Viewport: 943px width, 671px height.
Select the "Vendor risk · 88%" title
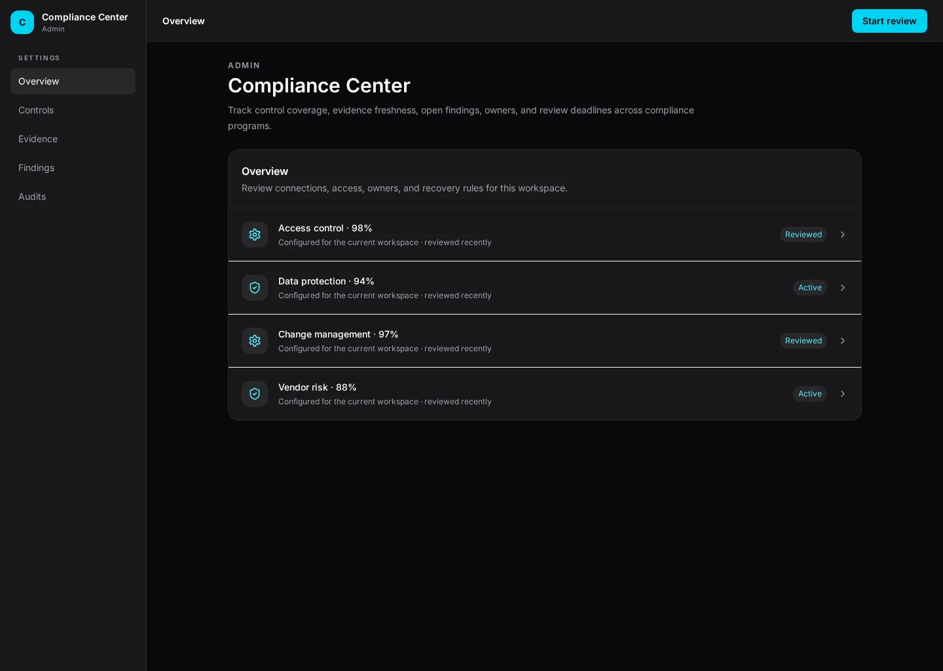pyautogui.click(x=318, y=387)
